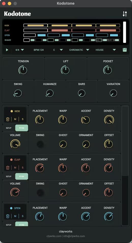Click the OPEN DENSITY knob
The width and height of the screenshot is (132, 243).
point(109,217)
